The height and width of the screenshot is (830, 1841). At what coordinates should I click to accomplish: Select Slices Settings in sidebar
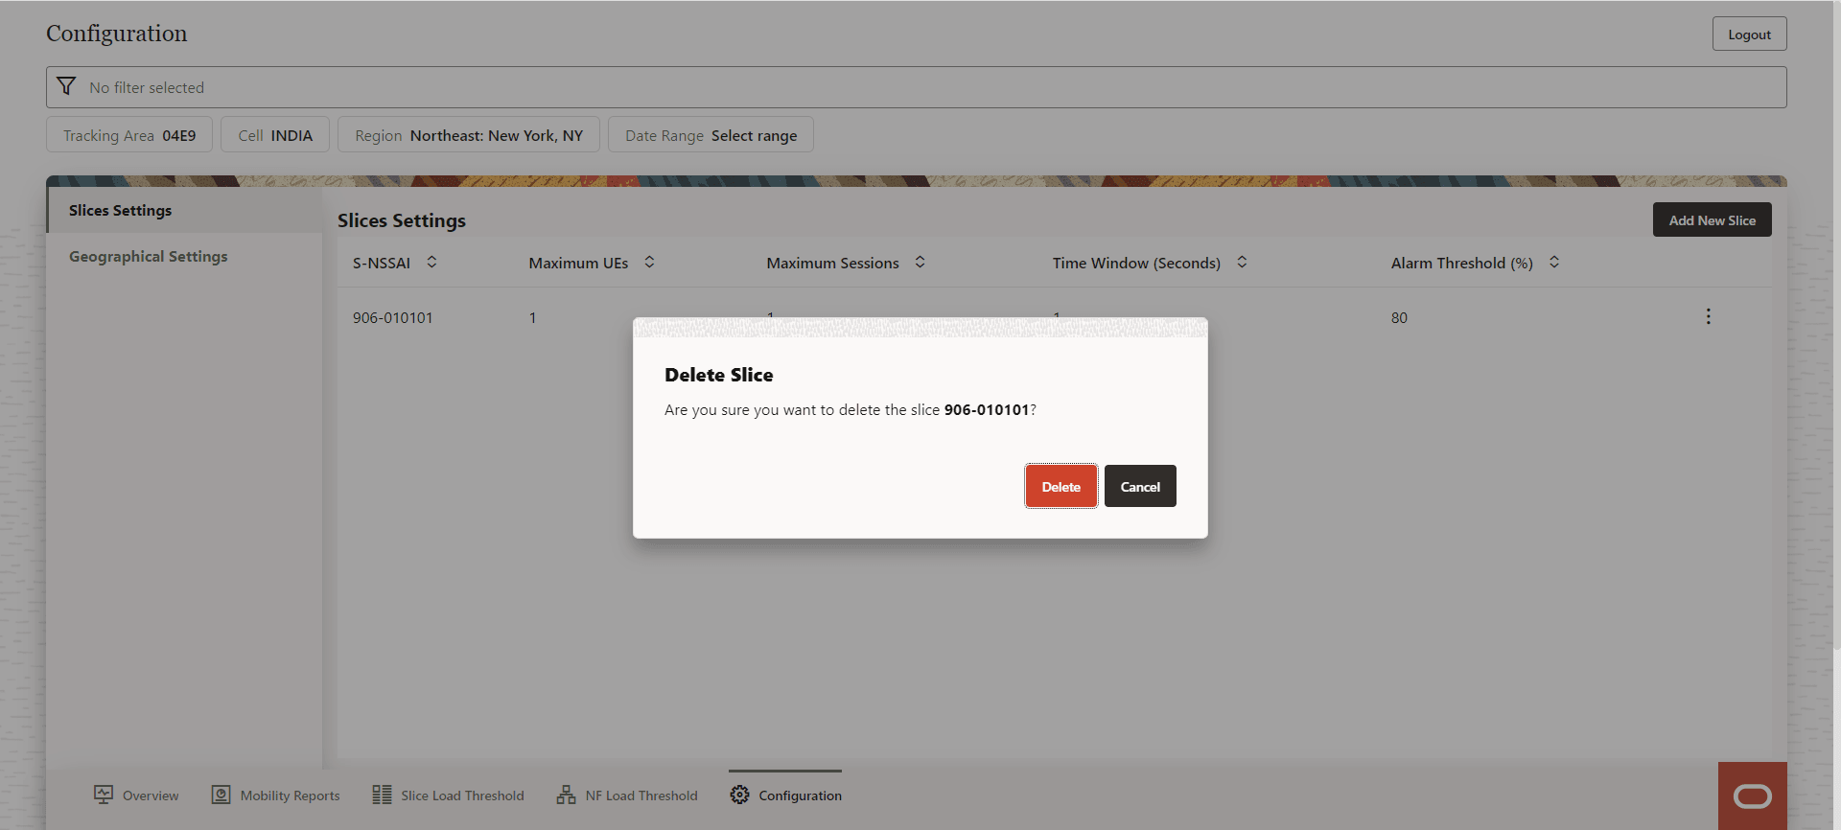point(184,210)
